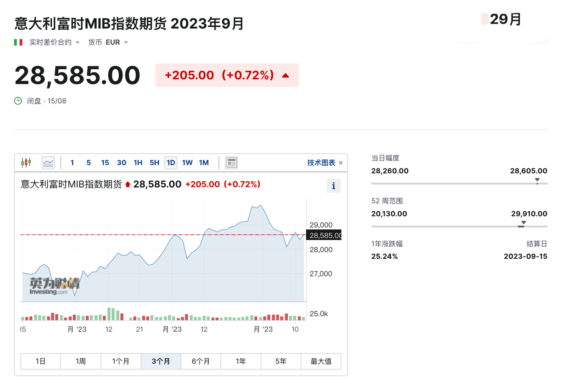564x379 pixels.
Task: Click the 6个月 range button
Action: [x=201, y=361]
